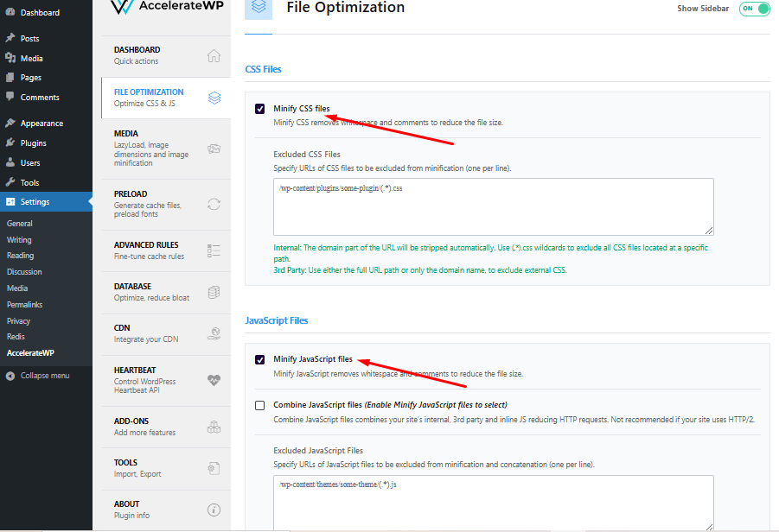
Task: Click the JavaScript Files section heading
Action: point(276,320)
